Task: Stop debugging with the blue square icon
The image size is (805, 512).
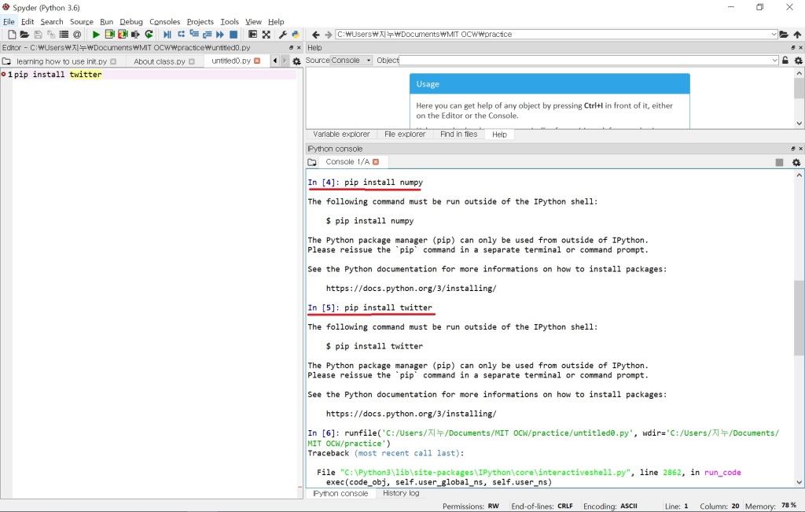Action: tap(233, 35)
